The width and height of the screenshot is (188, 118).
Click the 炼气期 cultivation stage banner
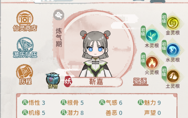click(59, 37)
